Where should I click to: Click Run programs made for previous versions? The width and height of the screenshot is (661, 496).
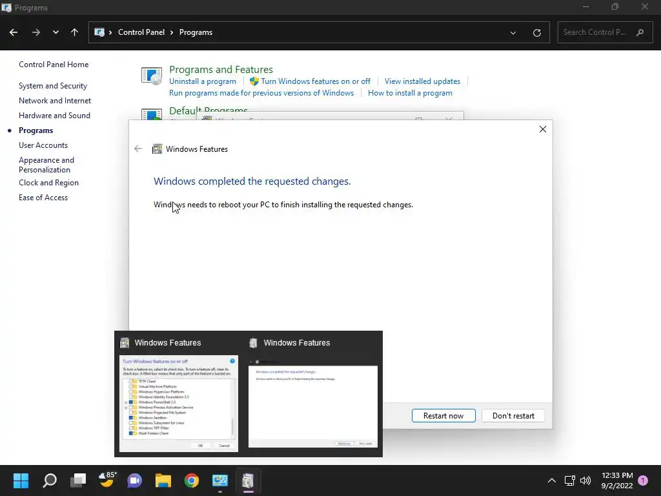click(261, 93)
